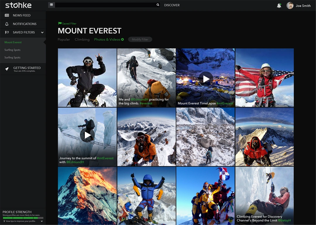This screenshot has width=316, height=225.
Task: Click the green Saved Filter flag icon
Action: tap(60, 23)
